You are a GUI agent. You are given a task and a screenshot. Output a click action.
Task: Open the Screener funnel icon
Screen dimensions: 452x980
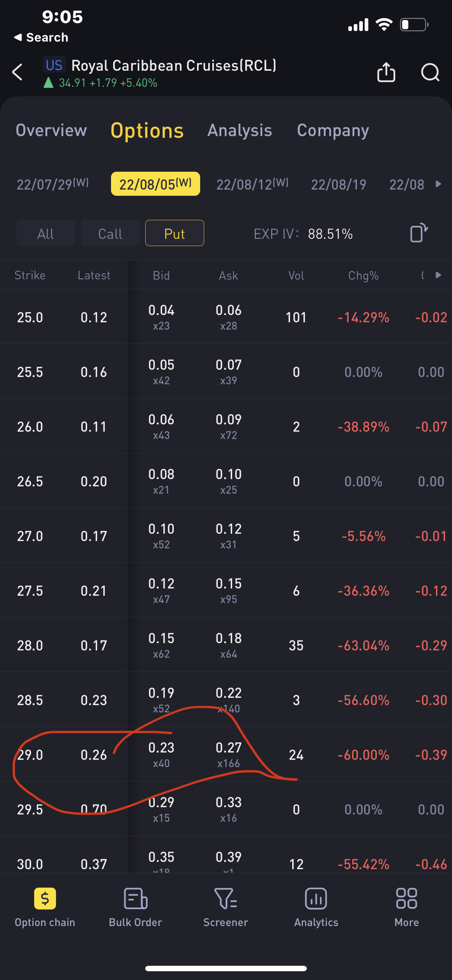pos(226,899)
